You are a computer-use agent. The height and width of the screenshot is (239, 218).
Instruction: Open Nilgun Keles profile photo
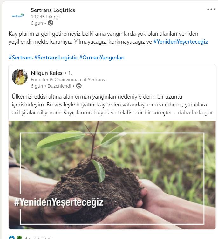(x=19, y=77)
